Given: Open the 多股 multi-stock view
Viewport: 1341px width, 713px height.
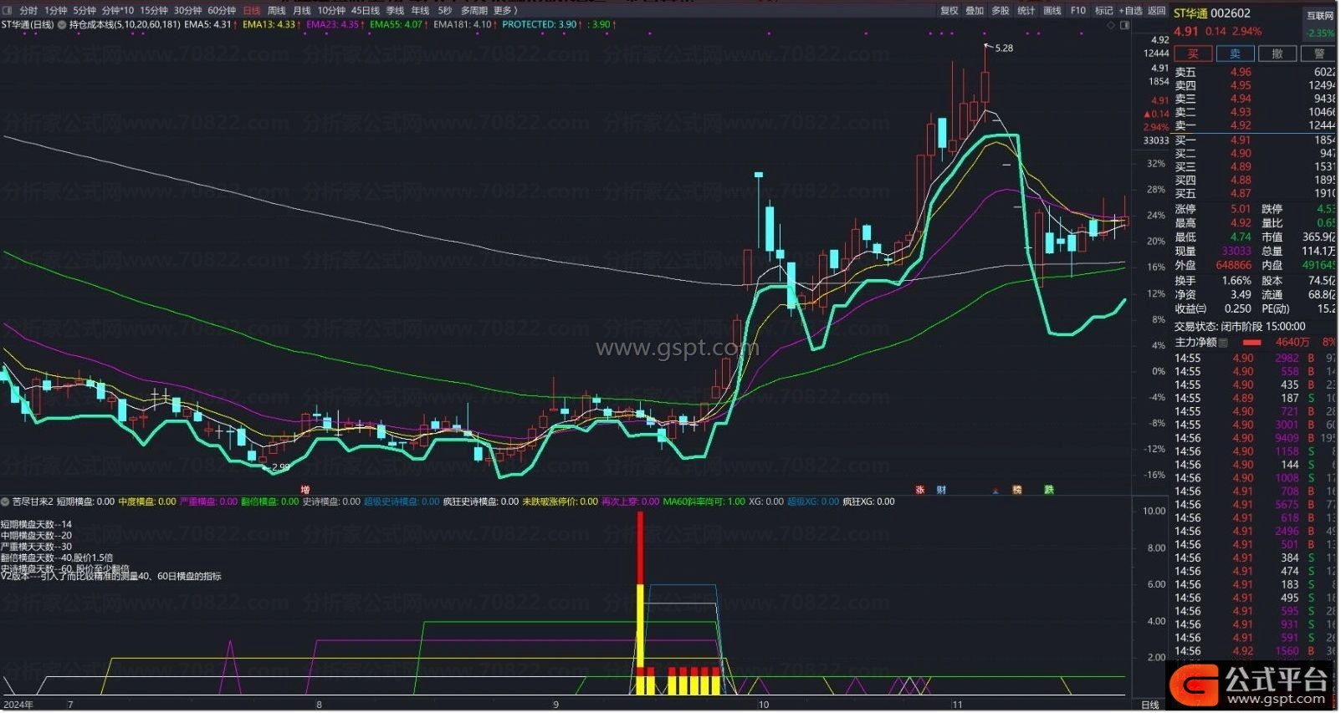Looking at the screenshot, I should [x=1001, y=11].
